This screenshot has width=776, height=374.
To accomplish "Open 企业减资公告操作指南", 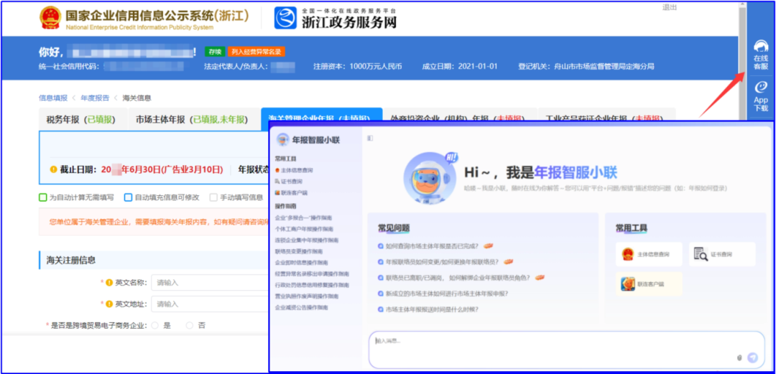I will point(301,308).
